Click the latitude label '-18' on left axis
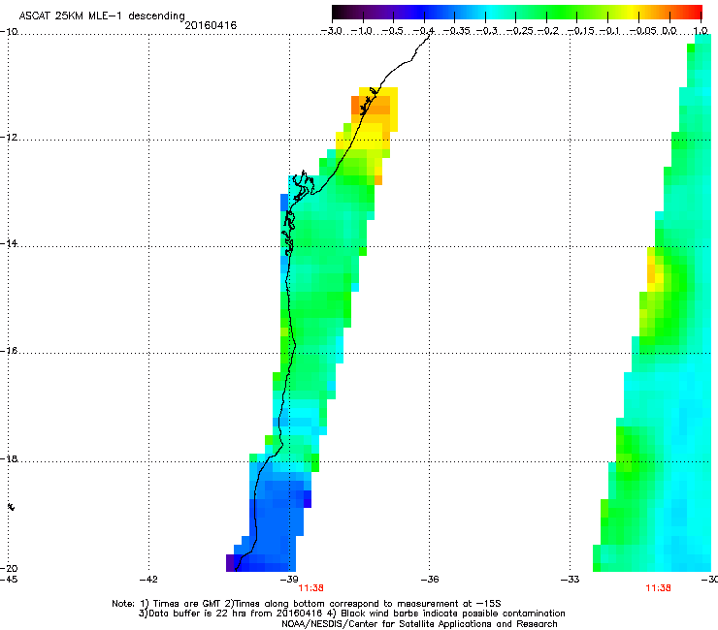This screenshot has height=630, width=718. tap(9, 458)
